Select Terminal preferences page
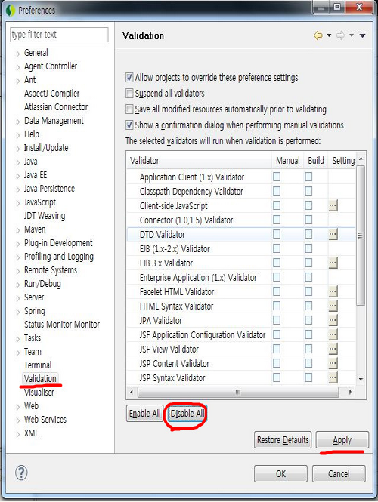Screen dimensions: 378x502 (x=38, y=365)
